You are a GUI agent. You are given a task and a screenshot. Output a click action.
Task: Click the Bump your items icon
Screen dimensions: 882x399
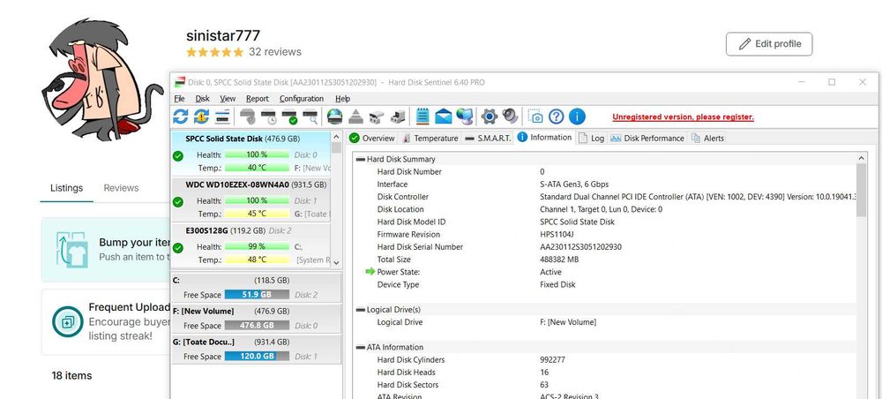[x=71, y=249]
